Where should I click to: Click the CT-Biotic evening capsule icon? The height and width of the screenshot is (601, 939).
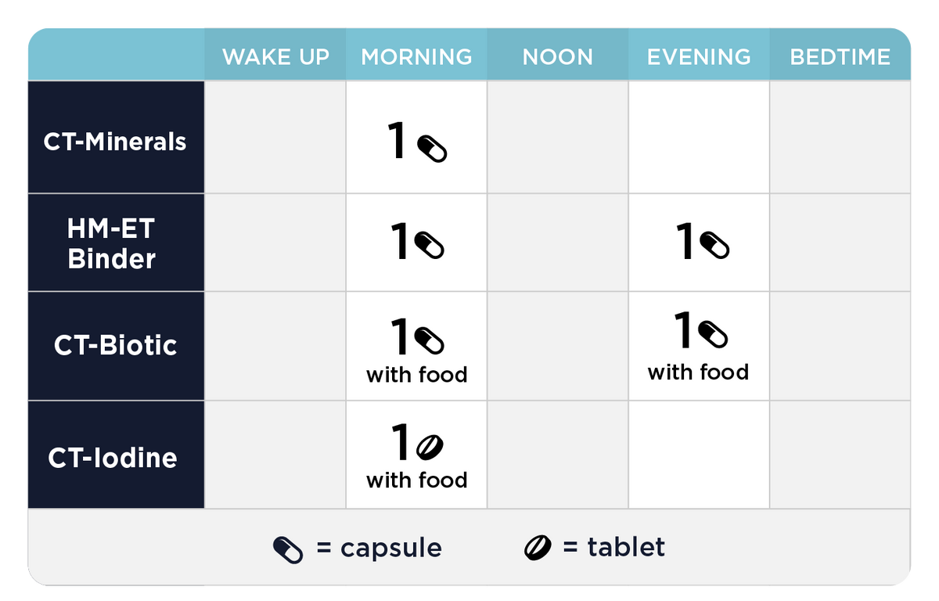[x=713, y=336]
